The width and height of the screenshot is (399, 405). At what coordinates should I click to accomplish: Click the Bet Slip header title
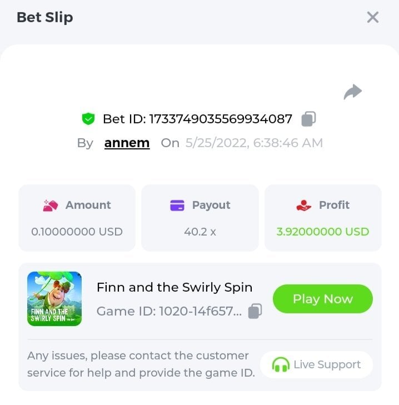coord(45,18)
